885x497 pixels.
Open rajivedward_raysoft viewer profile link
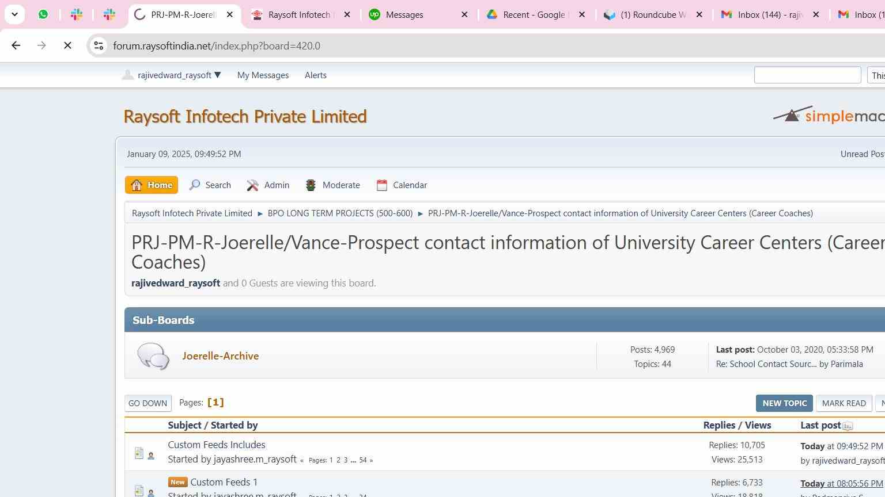click(x=176, y=283)
